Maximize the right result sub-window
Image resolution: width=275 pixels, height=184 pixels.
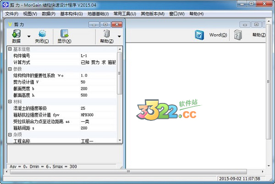click(x=256, y=25)
